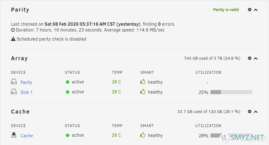Collapse the Array section chevron
The height and width of the screenshot is (145, 269).
coord(256,58)
